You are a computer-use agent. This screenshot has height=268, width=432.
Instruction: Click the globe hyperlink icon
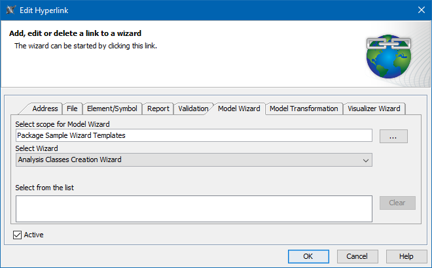[389, 56]
